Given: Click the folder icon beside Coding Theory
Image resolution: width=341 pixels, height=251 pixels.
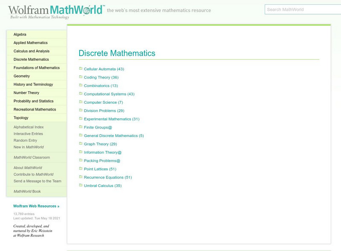Looking at the screenshot, I should coord(81,77).
